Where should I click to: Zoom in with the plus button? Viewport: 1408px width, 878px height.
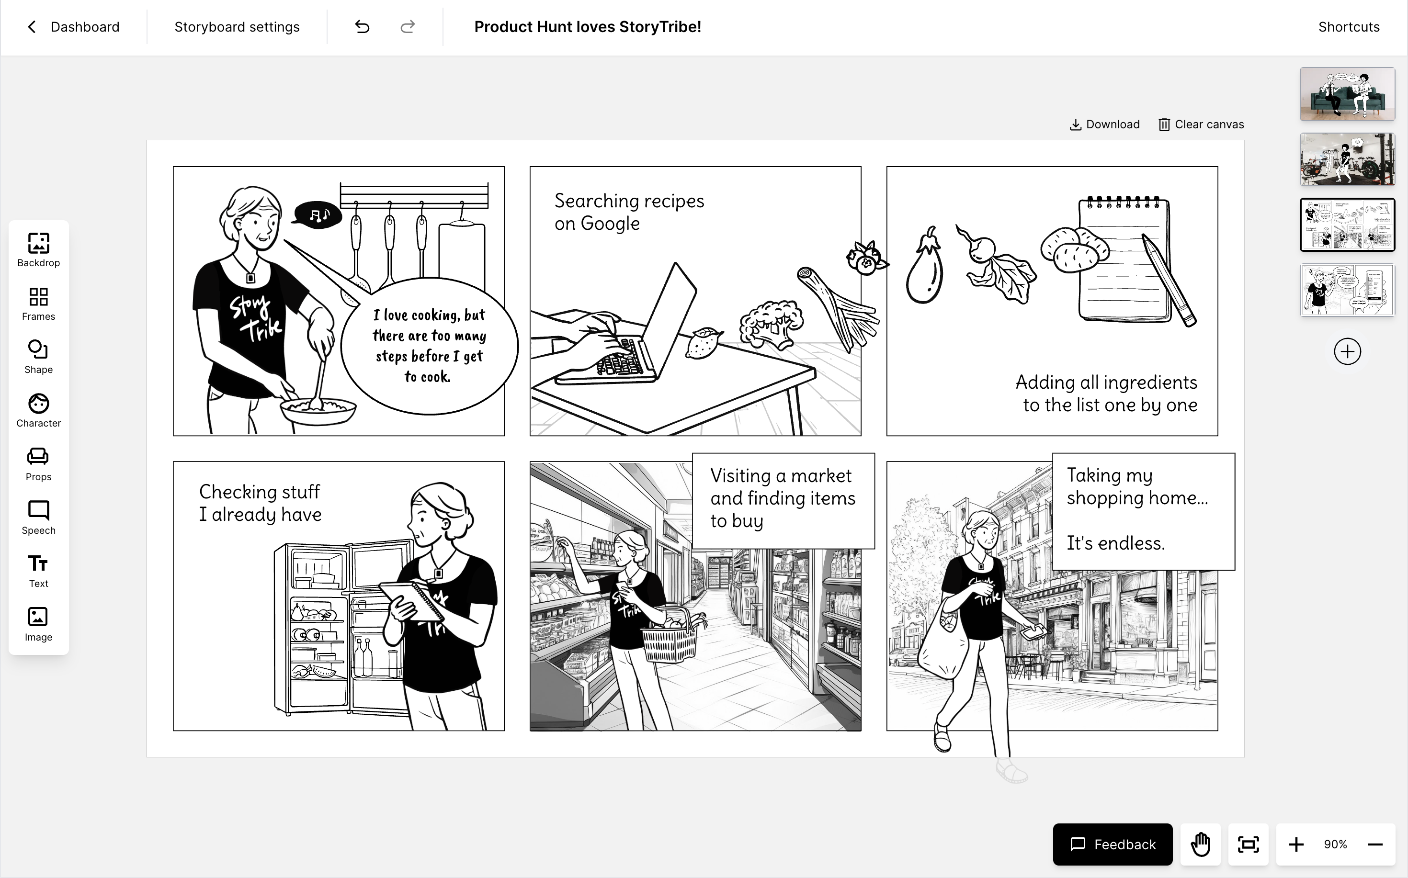click(x=1296, y=844)
